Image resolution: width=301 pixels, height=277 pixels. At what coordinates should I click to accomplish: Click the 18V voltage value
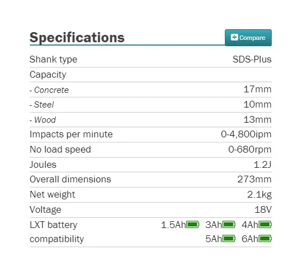[263, 209]
